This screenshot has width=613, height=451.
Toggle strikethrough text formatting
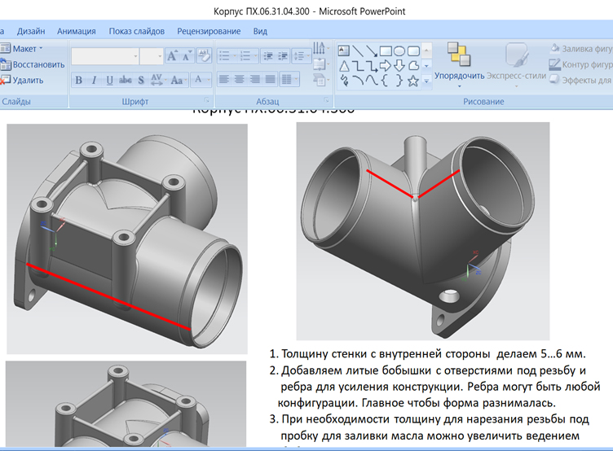point(126,80)
